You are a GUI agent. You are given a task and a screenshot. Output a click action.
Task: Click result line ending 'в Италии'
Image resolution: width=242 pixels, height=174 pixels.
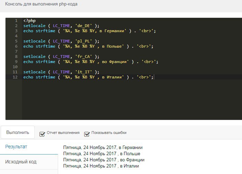[101, 166]
